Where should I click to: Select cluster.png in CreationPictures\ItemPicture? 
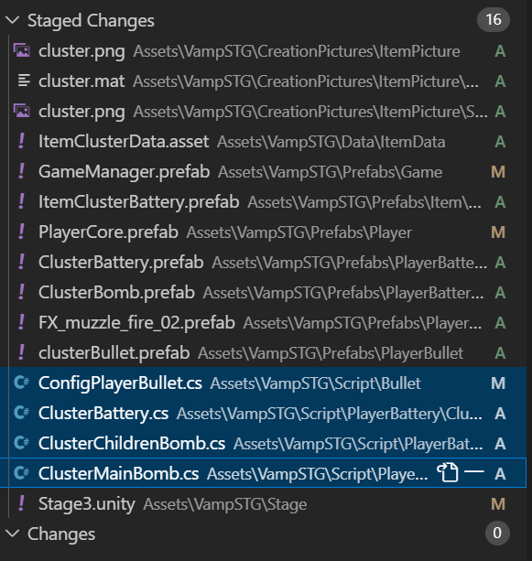[x=263, y=51]
